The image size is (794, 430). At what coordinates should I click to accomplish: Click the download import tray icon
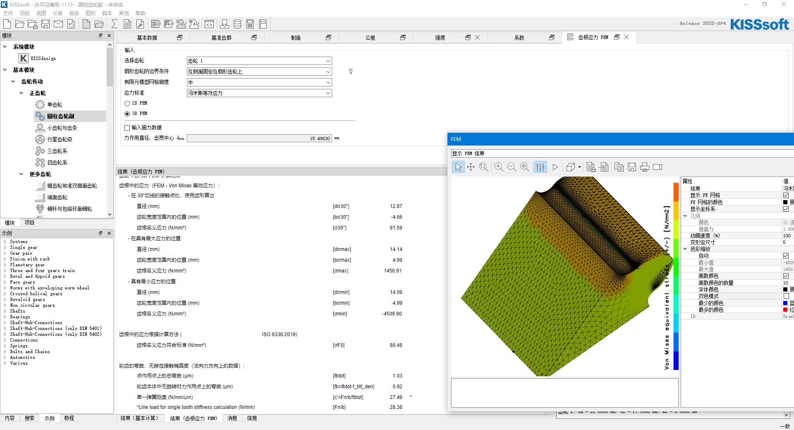(x=225, y=24)
